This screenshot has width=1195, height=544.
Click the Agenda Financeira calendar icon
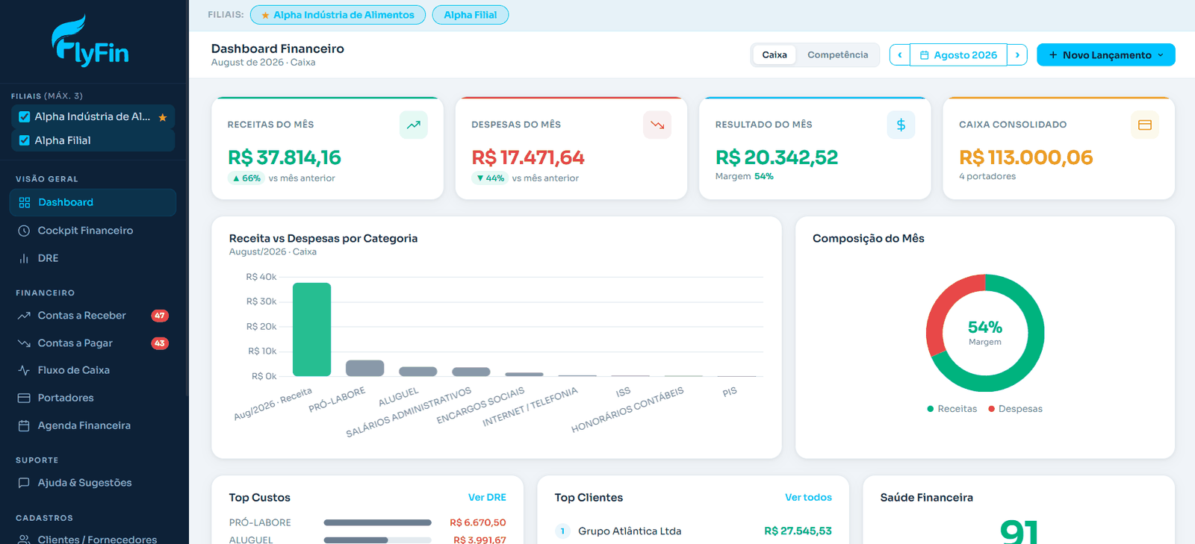[24, 425]
